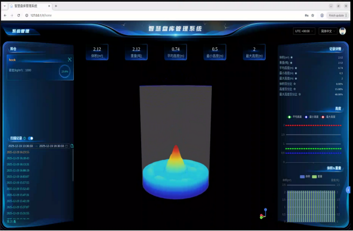Open the 简体中文 language dropdown
The width and height of the screenshot is (353, 231).
click(327, 31)
